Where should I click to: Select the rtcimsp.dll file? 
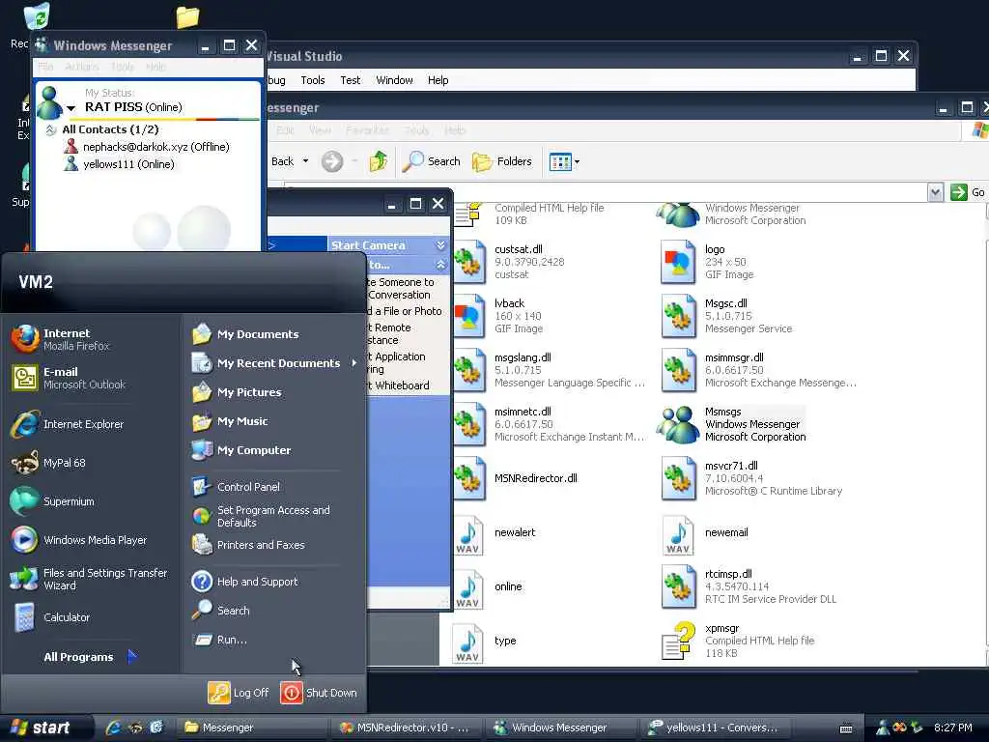click(749, 586)
